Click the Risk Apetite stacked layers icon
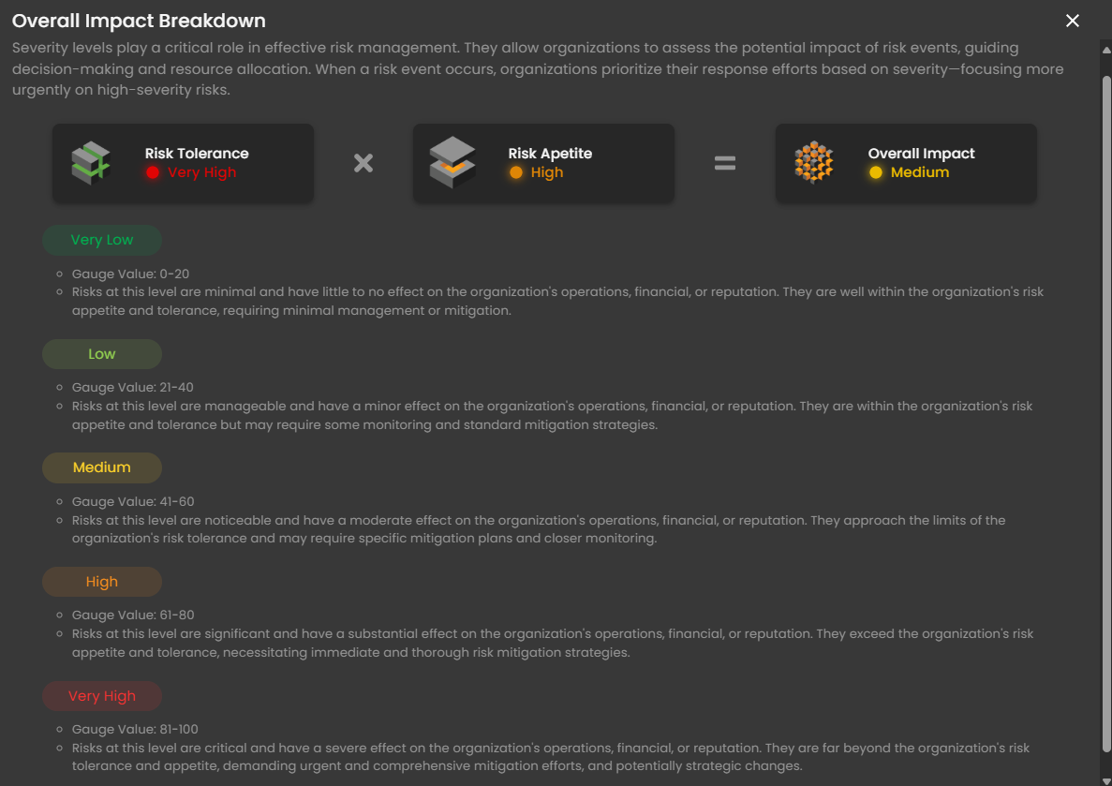Image resolution: width=1112 pixels, height=786 pixels. (x=452, y=163)
